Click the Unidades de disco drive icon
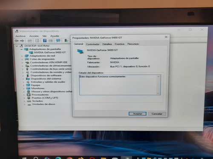This screenshot has height=159, width=213. [x=29, y=104]
